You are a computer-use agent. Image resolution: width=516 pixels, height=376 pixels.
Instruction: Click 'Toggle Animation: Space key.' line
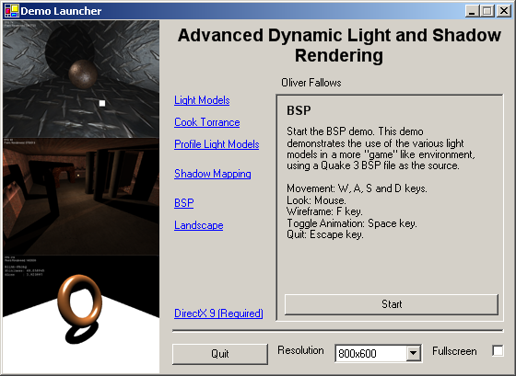352,223
